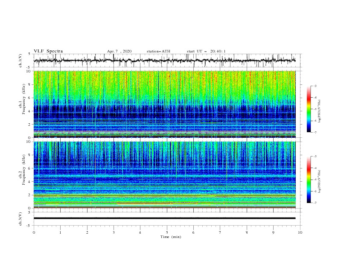Click time axis tick label "10"
338x261 pixels.
point(300,232)
